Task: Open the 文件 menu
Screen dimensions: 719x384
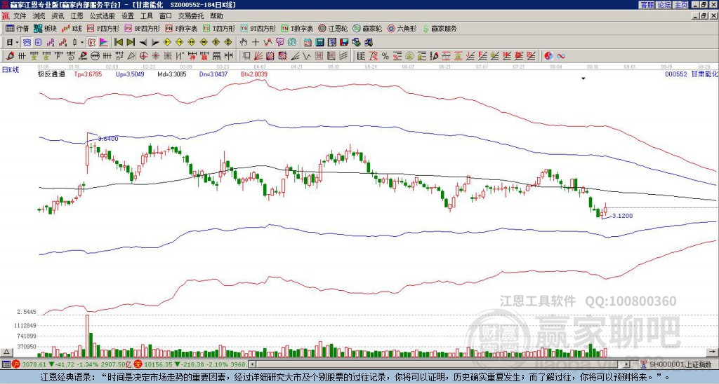Action: 20,16
